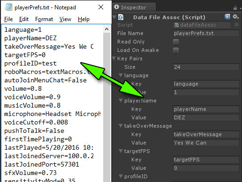The width and height of the screenshot is (242, 182).
Task: Click the line firstTimePlaying=0 in Notepad
Action: pos(38,139)
